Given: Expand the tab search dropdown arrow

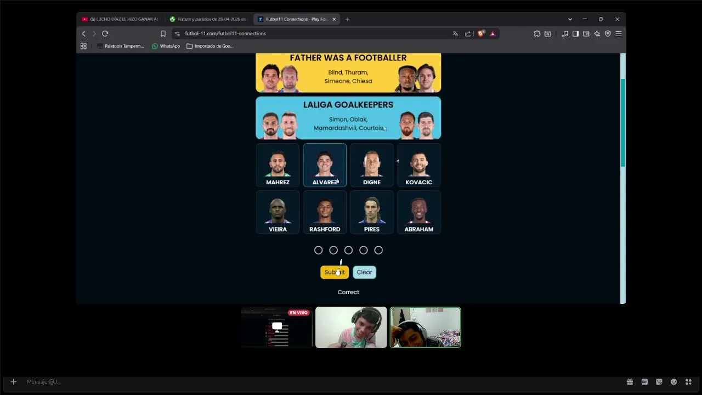Looking at the screenshot, I should 570,19.
